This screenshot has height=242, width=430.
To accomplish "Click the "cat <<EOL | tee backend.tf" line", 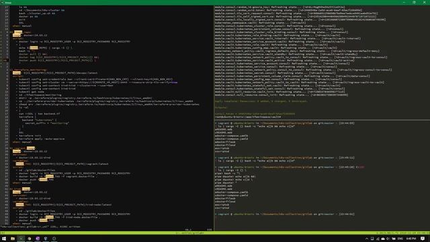I will tap(39, 114).
